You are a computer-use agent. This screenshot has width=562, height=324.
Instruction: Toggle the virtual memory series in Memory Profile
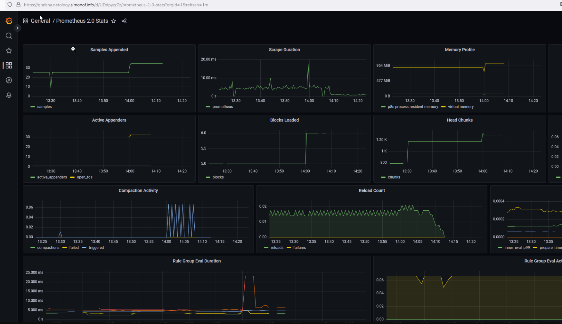[x=460, y=107]
